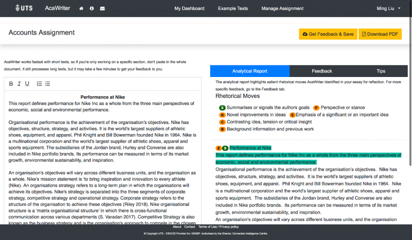The height and width of the screenshot is (240, 412).
Task: Click 'Summarises or signals the authors goals' label
Action: (268, 107)
